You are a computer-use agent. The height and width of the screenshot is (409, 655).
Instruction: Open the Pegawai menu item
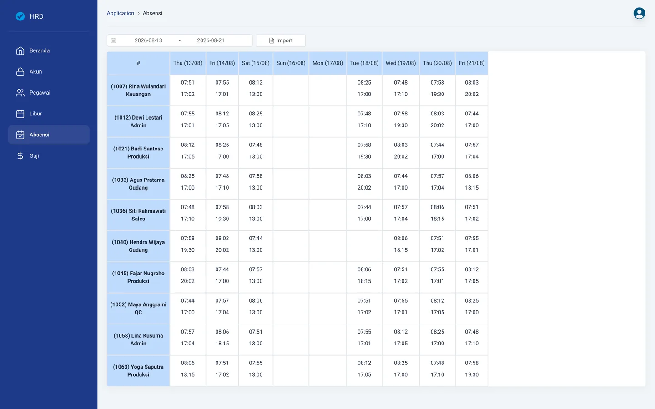(x=49, y=93)
